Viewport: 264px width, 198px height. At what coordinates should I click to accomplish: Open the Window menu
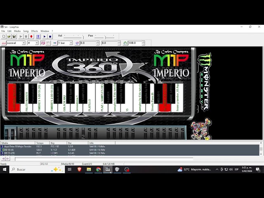point(45,31)
